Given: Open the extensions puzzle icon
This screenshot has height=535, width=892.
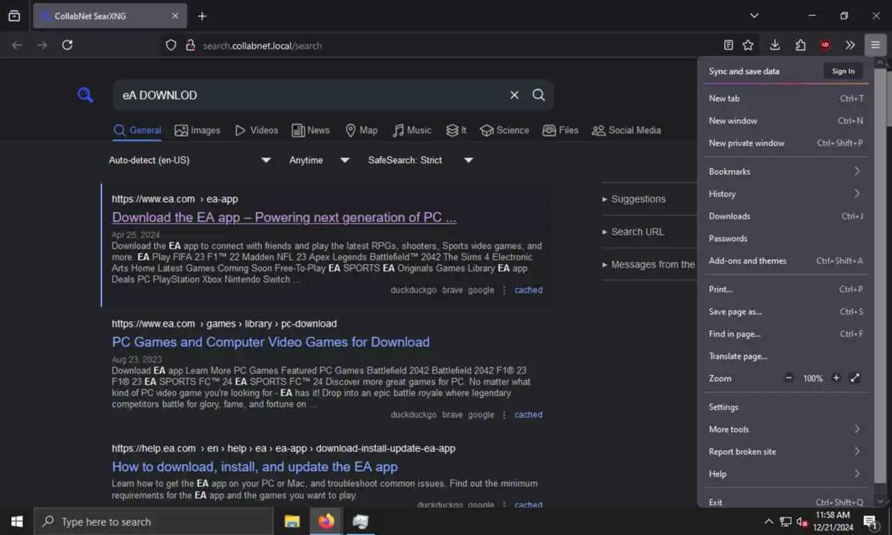Looking at the screenshot, I should (x=801, y=45).
